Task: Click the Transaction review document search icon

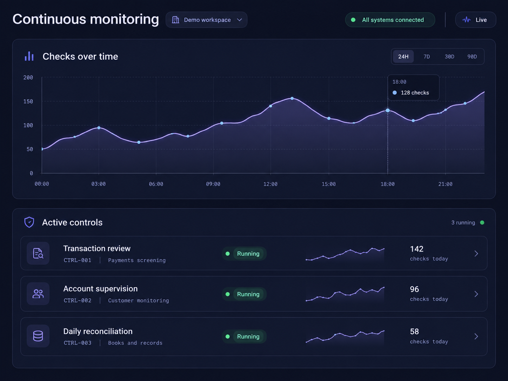Action: click(x=38, y=253)
